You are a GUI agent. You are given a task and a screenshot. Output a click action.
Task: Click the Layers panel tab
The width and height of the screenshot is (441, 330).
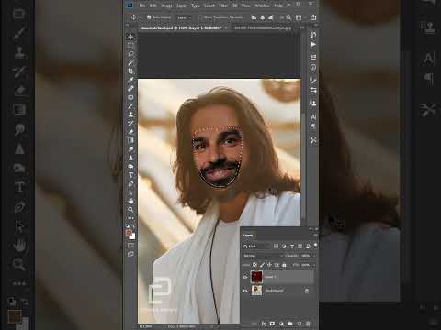coord(248,236)
